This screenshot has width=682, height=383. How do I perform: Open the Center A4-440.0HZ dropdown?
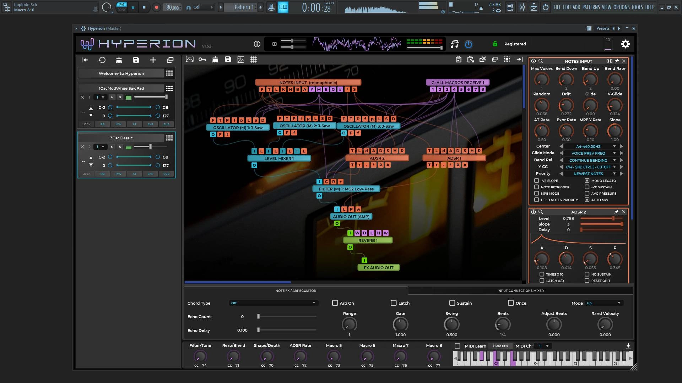[591, 146]
